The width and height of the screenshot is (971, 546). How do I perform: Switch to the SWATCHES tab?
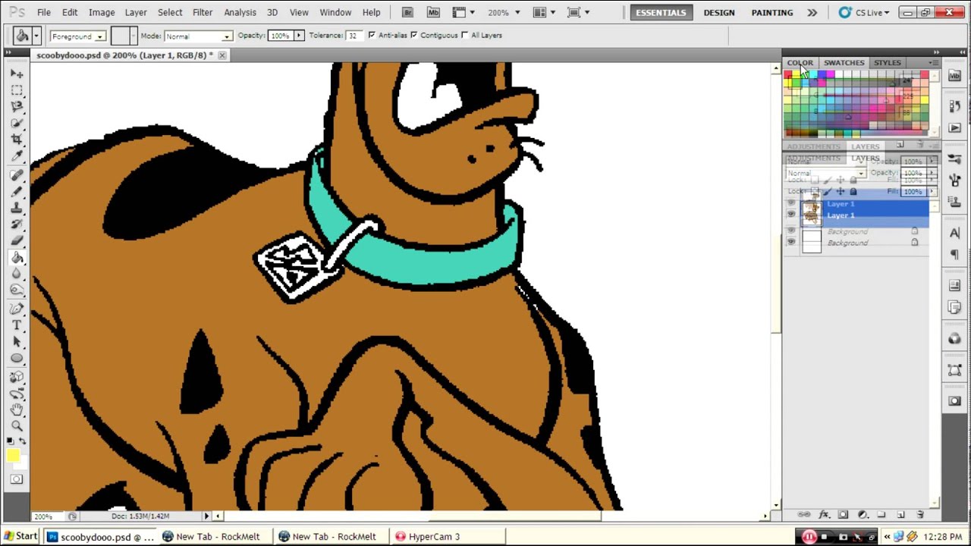click(x=844, y=63)
